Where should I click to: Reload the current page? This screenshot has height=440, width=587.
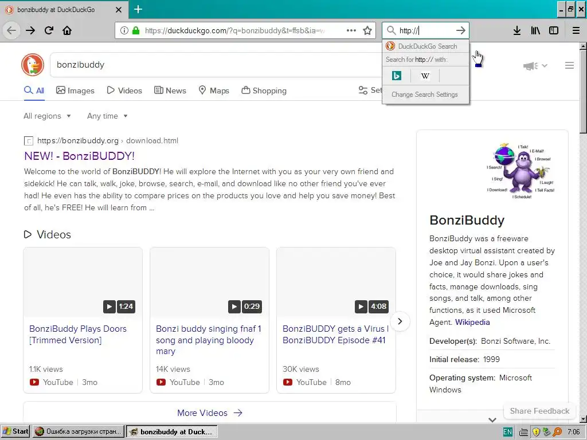[49, 30]
